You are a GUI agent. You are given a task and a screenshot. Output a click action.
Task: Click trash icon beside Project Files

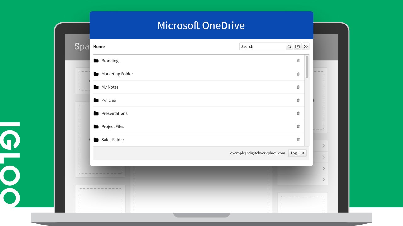coord(298,126)
